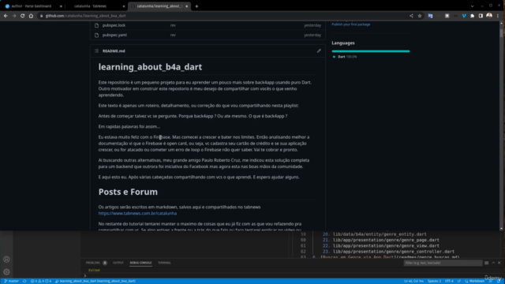The height and width of the screenshot is (284, 505).
Task: Close the Parse Dashboard tab
Action: [x=61, y=6]
